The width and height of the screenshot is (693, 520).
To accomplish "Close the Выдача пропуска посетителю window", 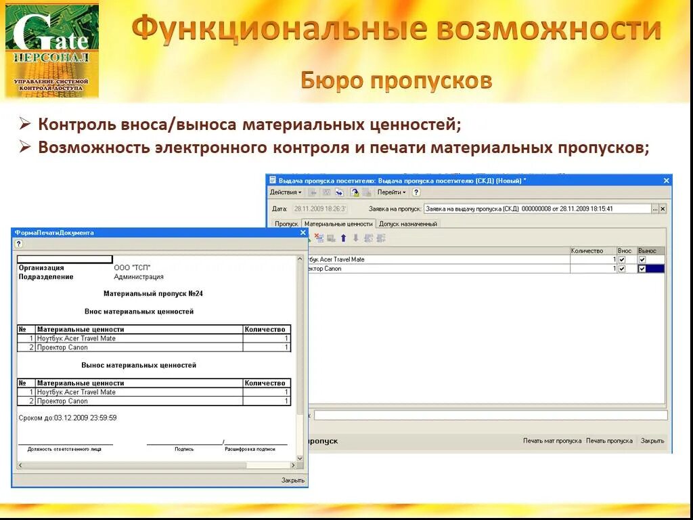I will 667,180.
